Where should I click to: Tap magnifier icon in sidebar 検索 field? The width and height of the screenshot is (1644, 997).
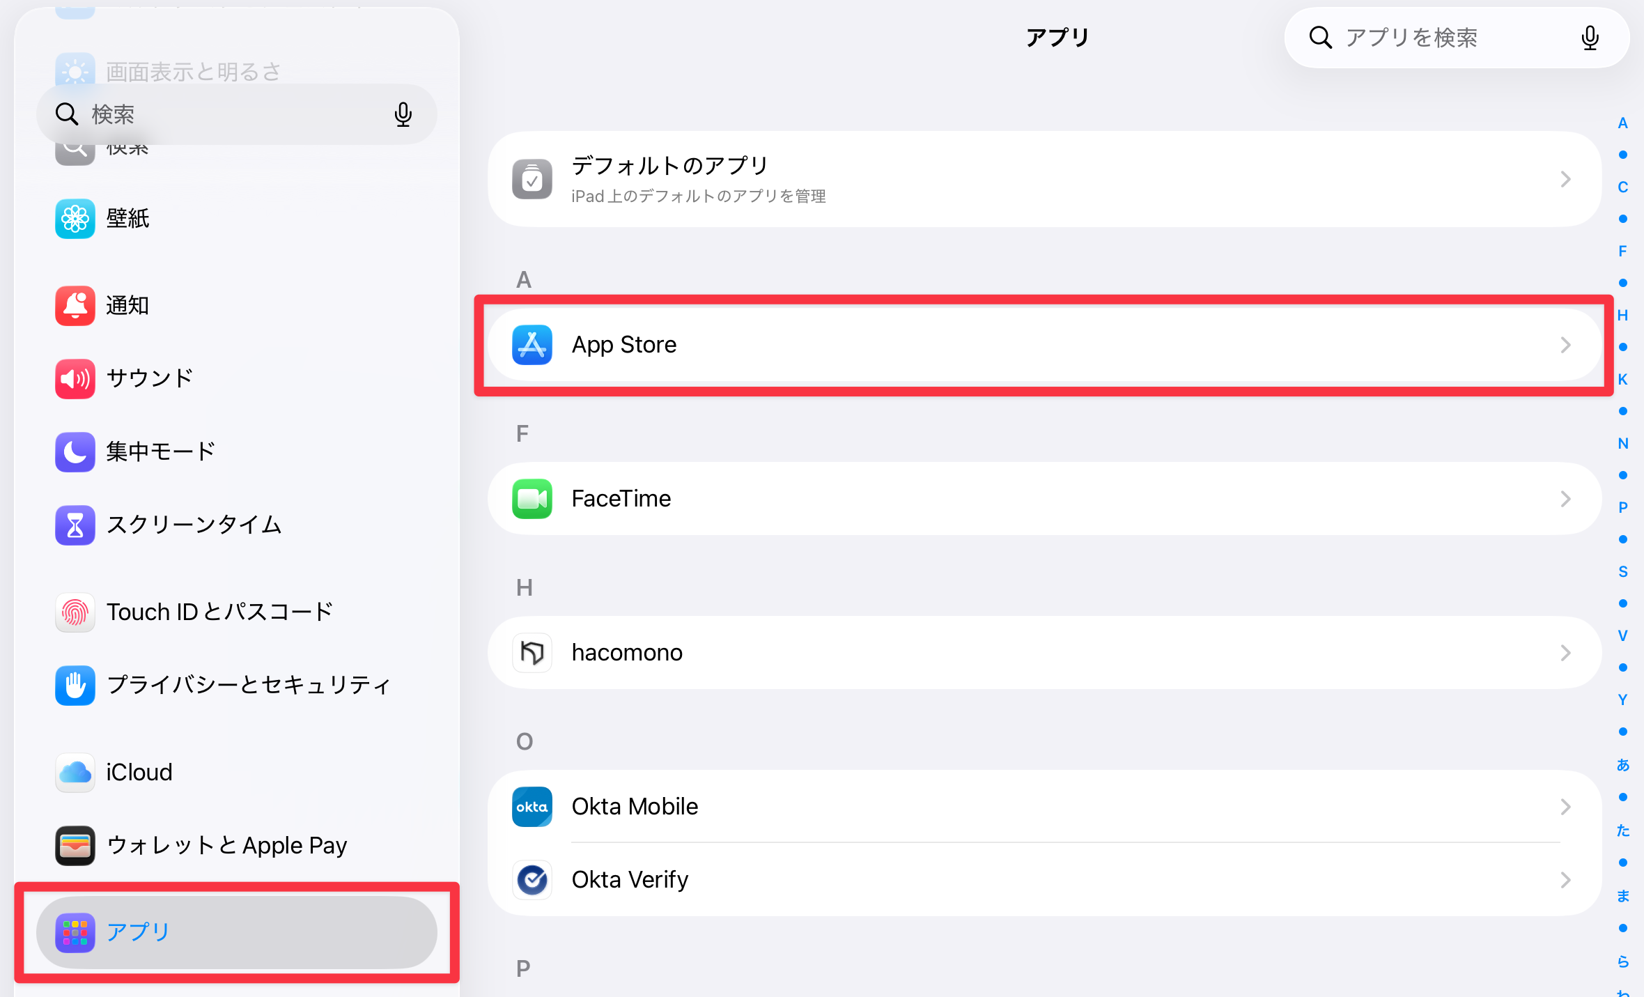(x=67, y=114)
